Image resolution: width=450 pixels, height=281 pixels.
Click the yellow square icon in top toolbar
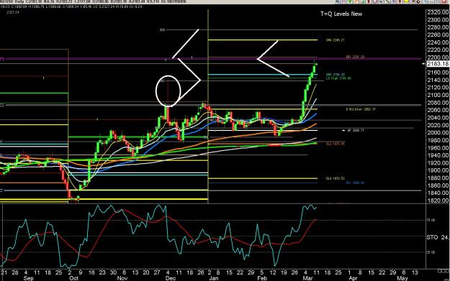pyautogui.click(x=406, y=1)
